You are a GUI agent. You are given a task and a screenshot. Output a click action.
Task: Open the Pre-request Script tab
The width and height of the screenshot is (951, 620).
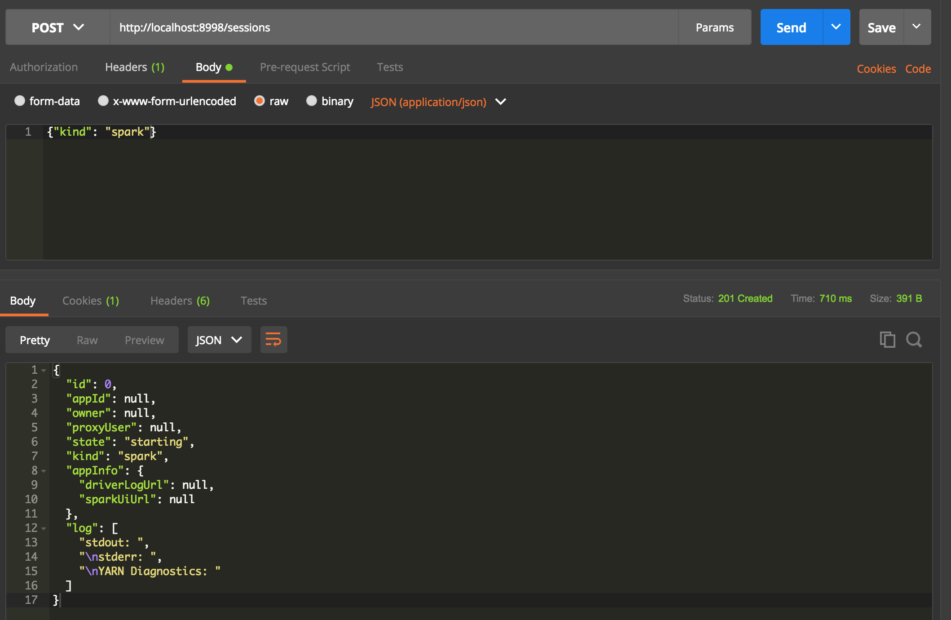pyautogui.click(x=305, y=67)
